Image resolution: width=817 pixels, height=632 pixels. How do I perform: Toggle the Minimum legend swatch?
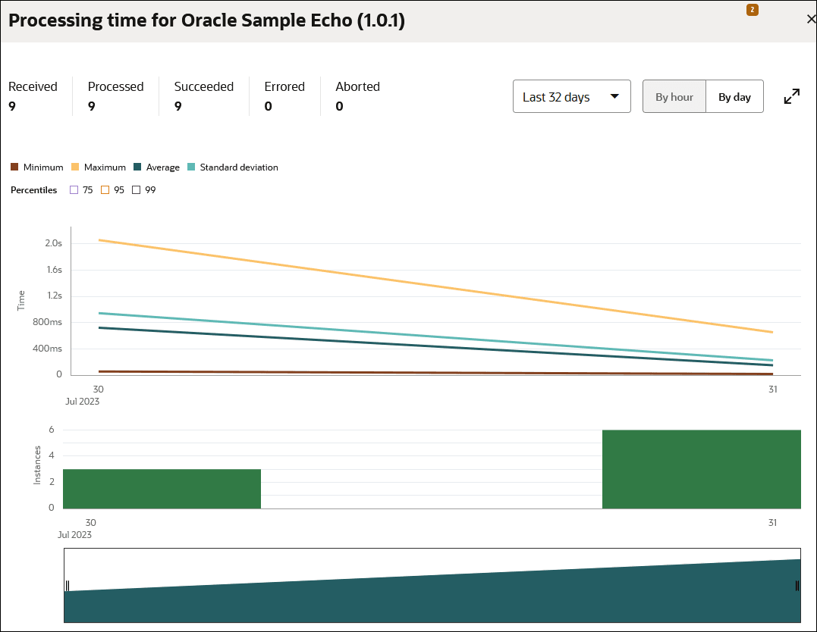[14, 167]
